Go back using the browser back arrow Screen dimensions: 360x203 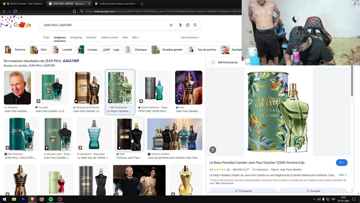4,11
